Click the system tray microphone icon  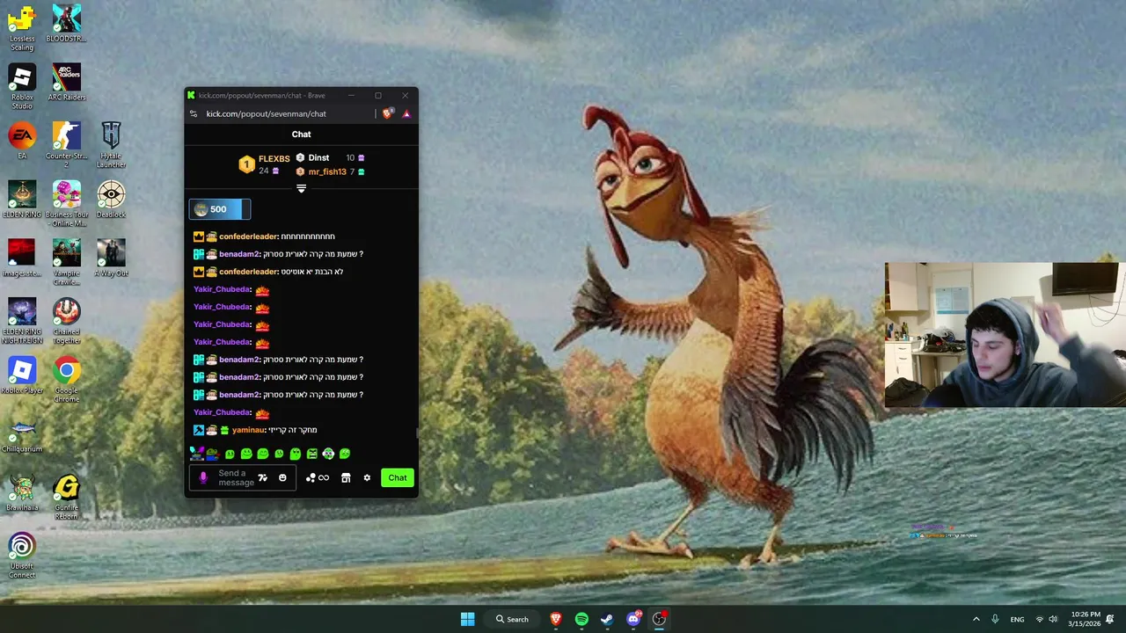995,619
